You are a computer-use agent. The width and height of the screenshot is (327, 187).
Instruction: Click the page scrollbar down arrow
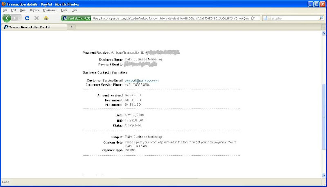(x=324, y=176)
